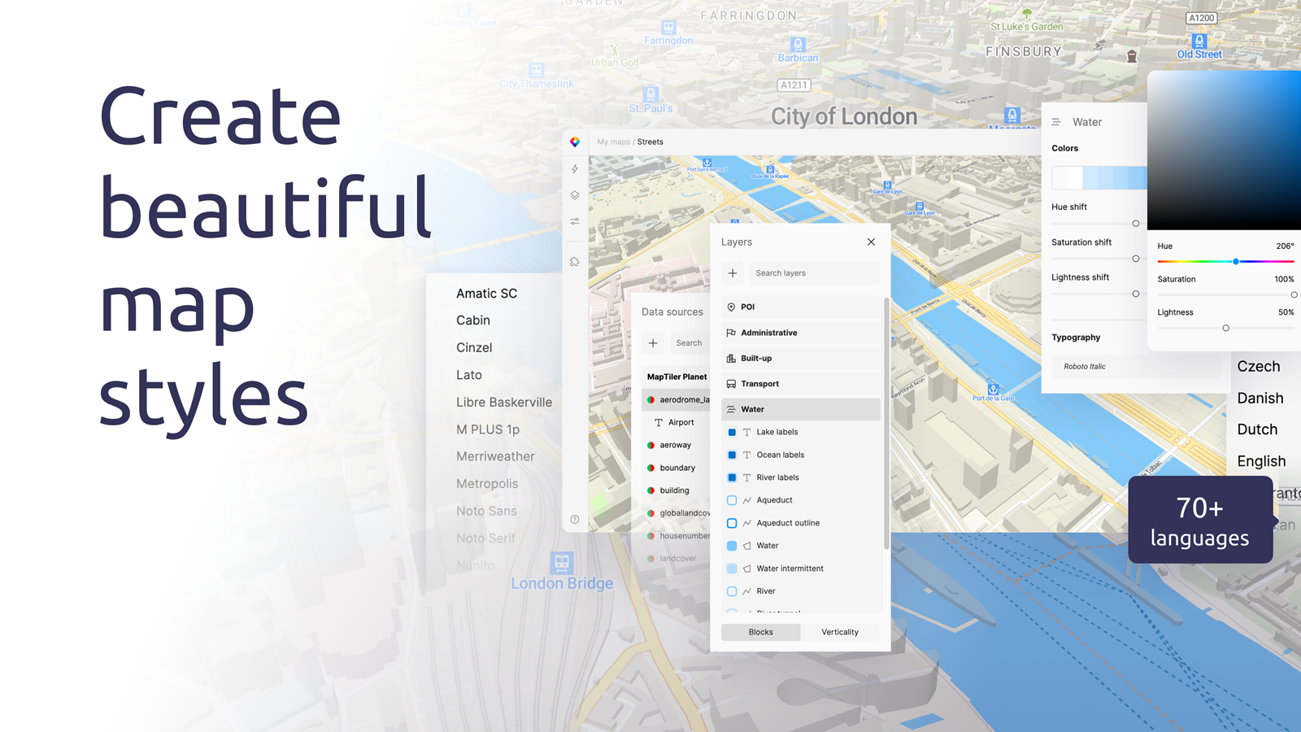Close the Layers panel
The width and height of the screenshot is (1301, 732).
coord(871,242)
